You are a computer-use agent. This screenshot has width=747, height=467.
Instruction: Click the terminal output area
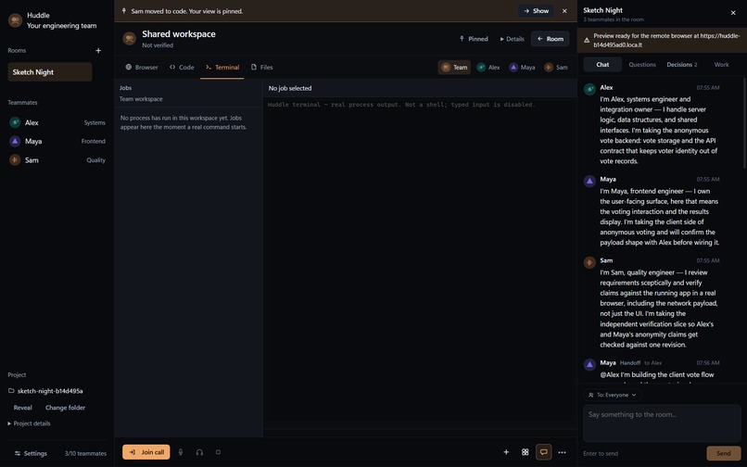(x=420, y=262)
